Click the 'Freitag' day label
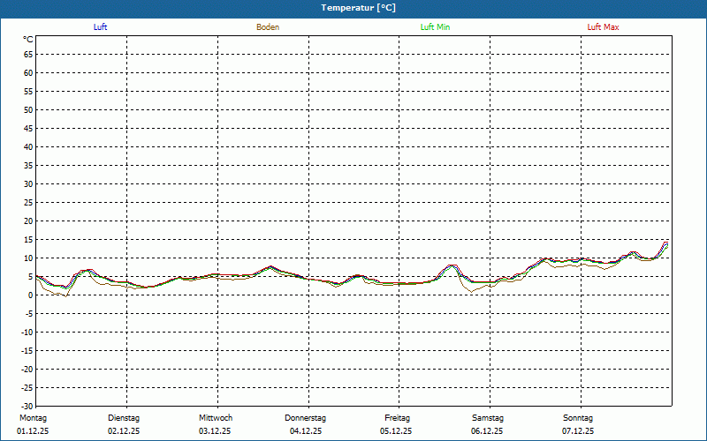Screen dimensions: 707x441 (x=397, y=418)
